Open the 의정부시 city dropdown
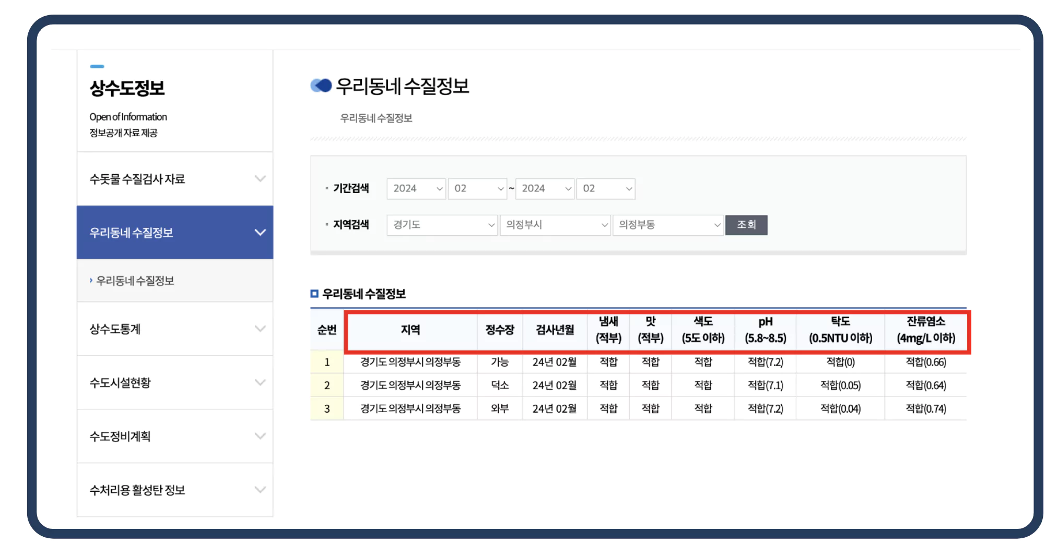This screenshot has width=1058, height=555. tap(555, 225)
